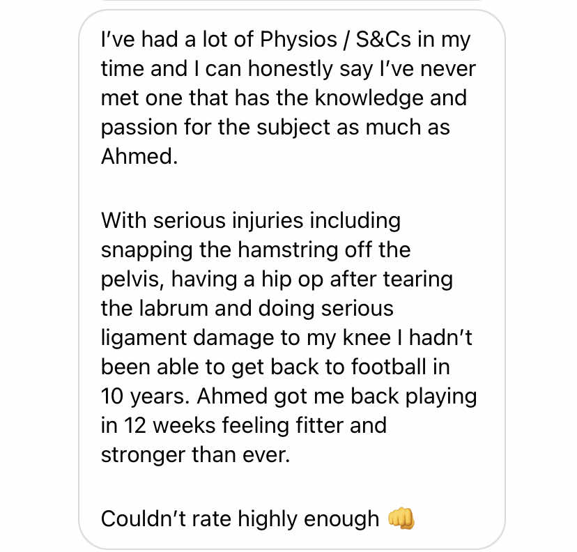Click the text 'Physios / S&Cs'

tap(335, 39)
